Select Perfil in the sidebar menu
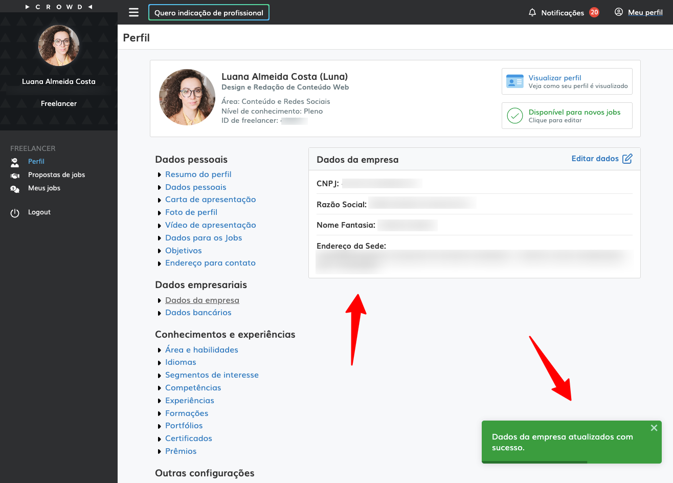This screenshot has height=483, width=673. [x=36, y=161]
